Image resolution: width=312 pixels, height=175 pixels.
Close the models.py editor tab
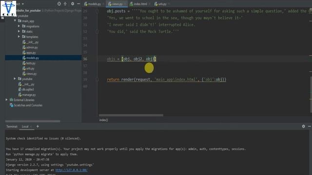pyautogui.click(x=103, y=4)
